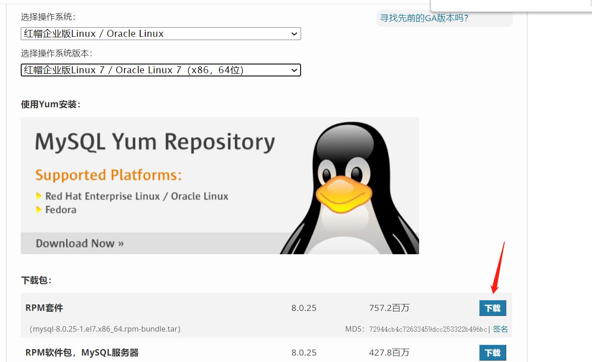The width and height of the screenshot is (592, 362).
Task: Download RPM软件包, MySQL服务器
Action: (x=493, y=353)
